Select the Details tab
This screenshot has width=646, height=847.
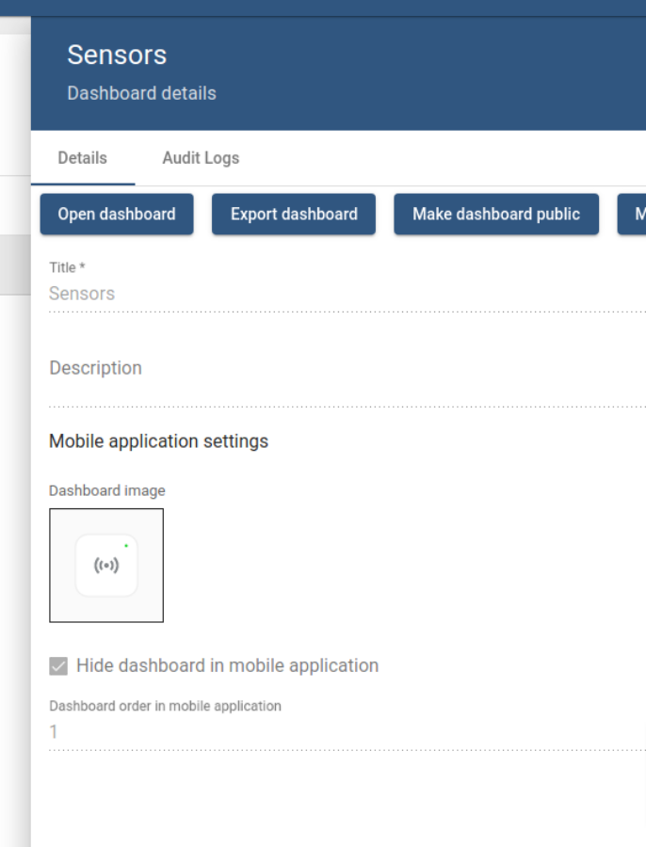[x=82, y=158]
